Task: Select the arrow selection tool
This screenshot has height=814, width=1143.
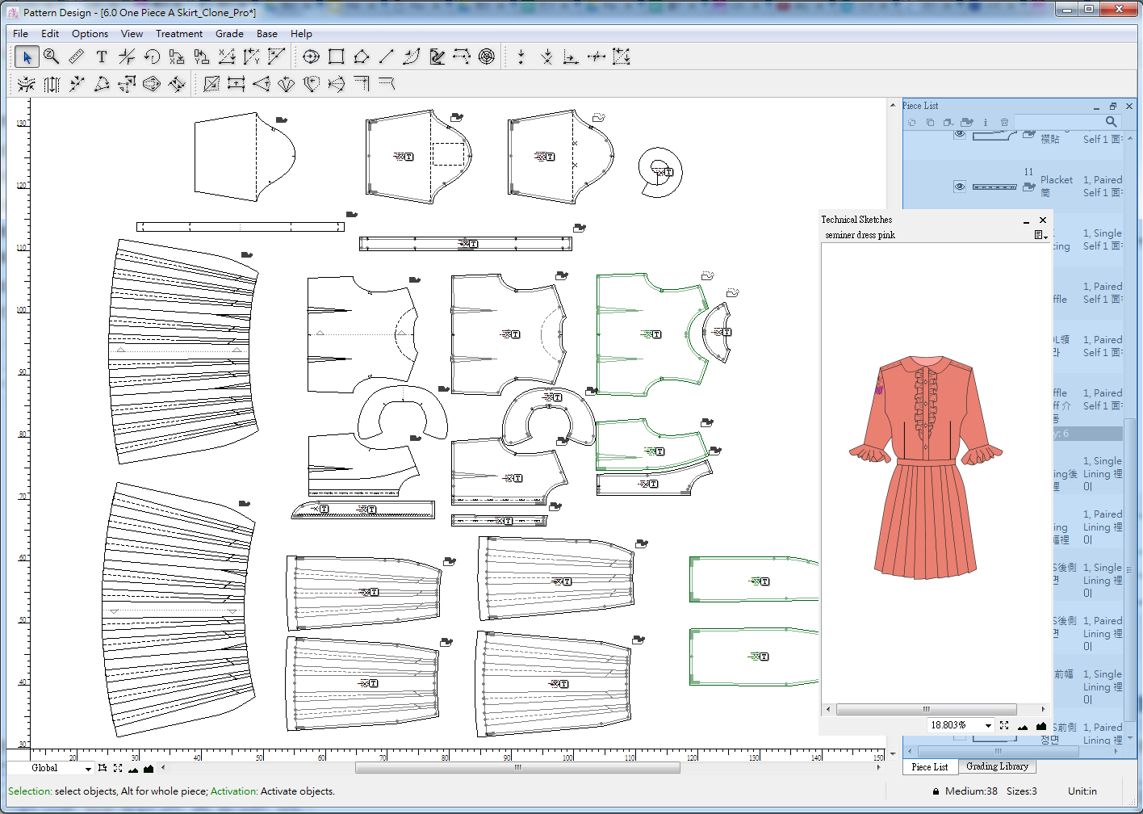Action: 26,57
